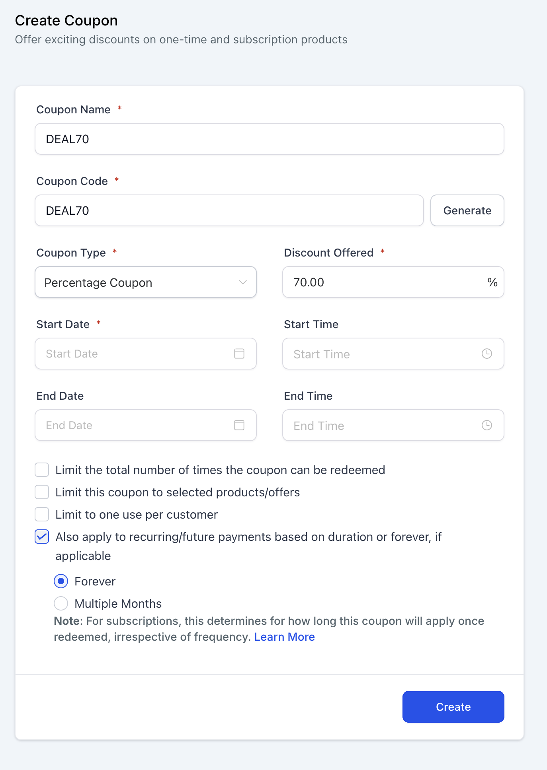Click into the Coupon Name field
The image size is (547, 770).
[x=269, y=139]
